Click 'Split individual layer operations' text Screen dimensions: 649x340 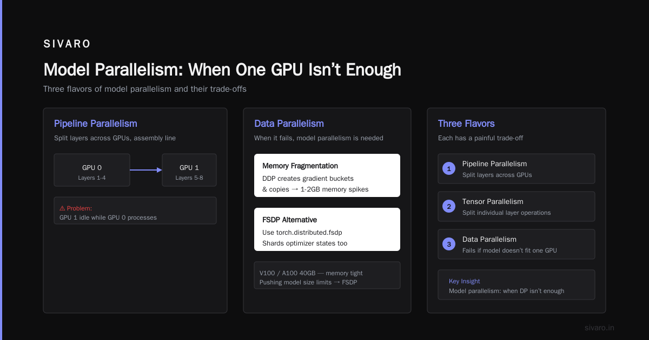tap(507, 213)
